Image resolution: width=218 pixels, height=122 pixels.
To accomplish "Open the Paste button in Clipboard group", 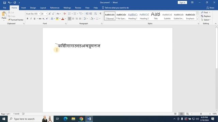I will [4, 15].
